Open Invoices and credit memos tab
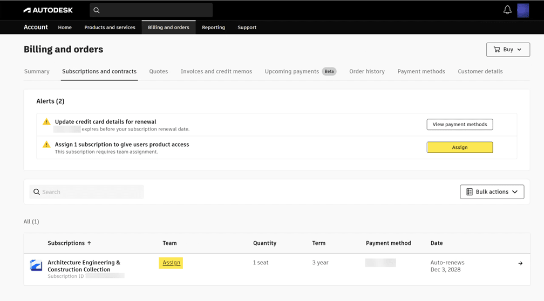Screen dimensions: 544x301 216,71
